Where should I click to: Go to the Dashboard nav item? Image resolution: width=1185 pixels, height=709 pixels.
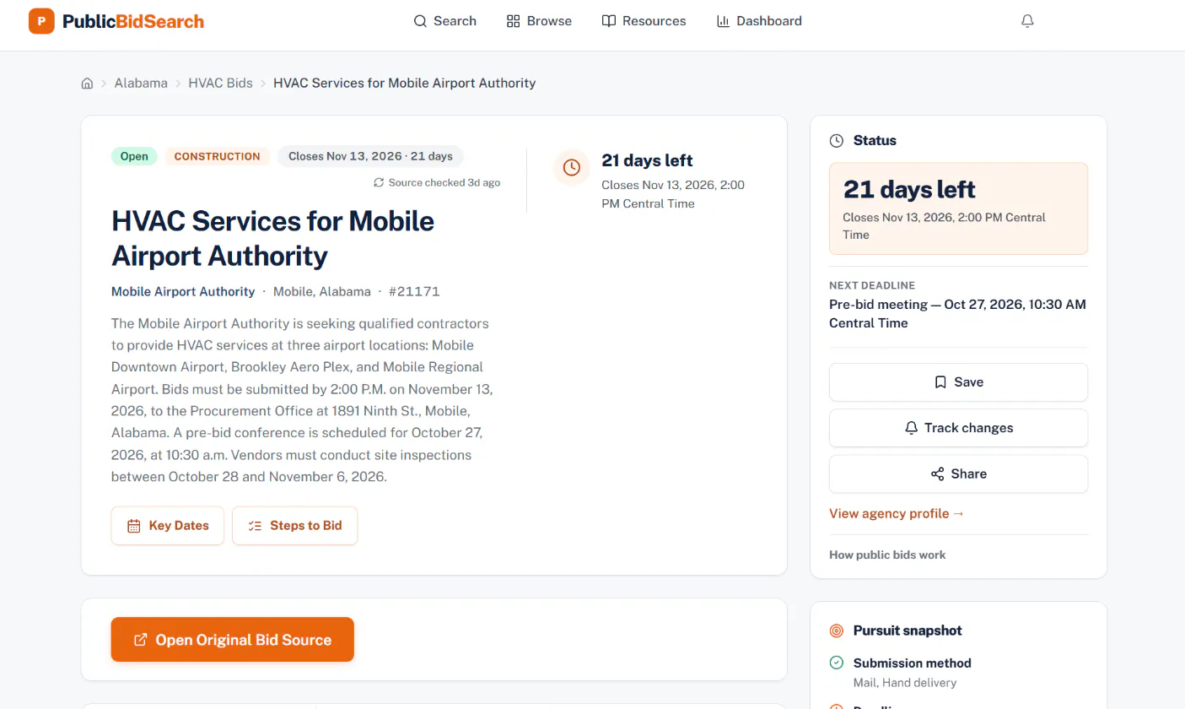(759, 21)
